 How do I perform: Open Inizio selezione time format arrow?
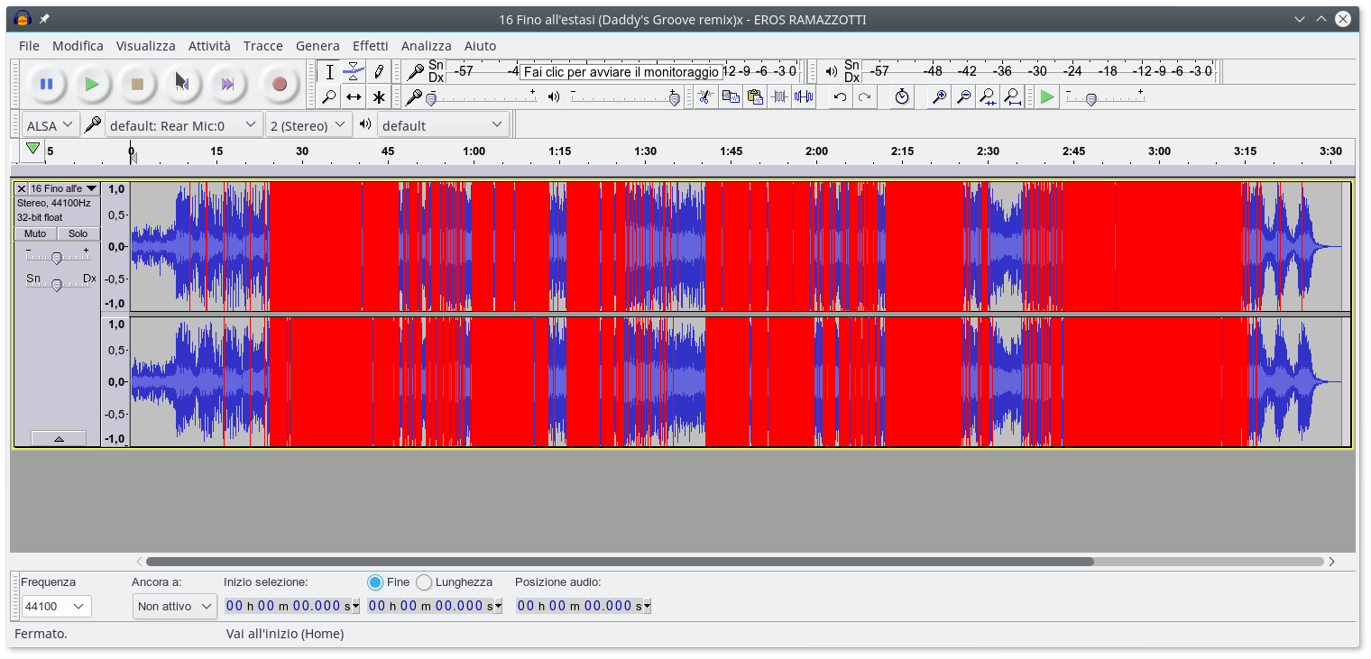pyautogui.click(x=355, y=607)
